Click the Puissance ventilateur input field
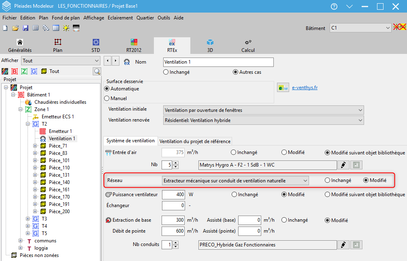Image resolution: width=407 pixels, height=261 pixels. pos(173,195)
